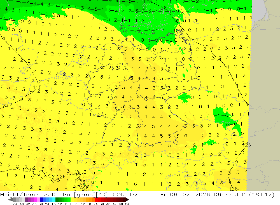Select the '06:00 UTC' time text
The width and height of the screenshot is (280, 205).
click(x=230, y=194)
